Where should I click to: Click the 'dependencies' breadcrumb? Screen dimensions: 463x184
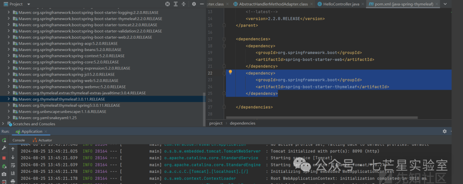coord(242,123)
